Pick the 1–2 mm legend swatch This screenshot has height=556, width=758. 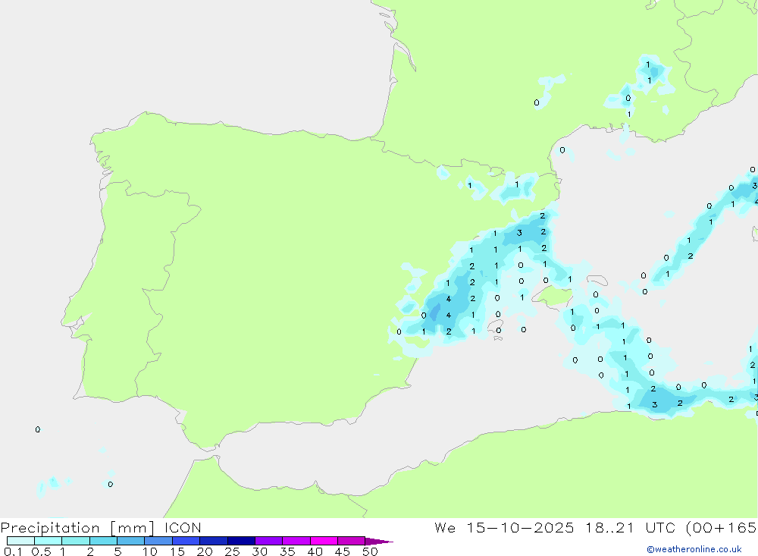point(76,541)
